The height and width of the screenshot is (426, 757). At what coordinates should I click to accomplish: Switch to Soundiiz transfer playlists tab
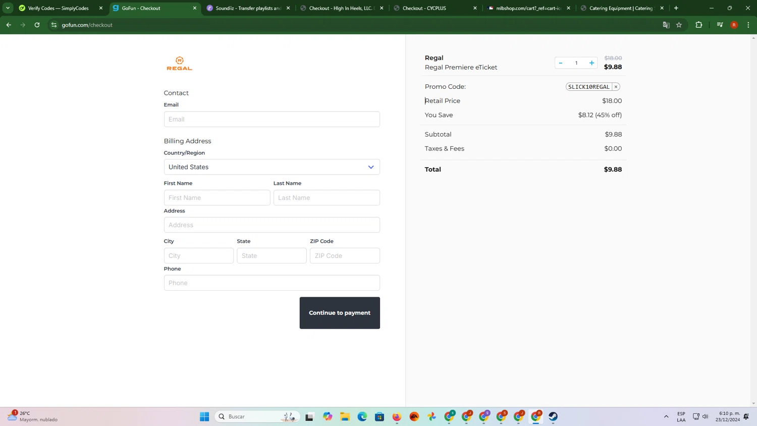coord(248,8)
